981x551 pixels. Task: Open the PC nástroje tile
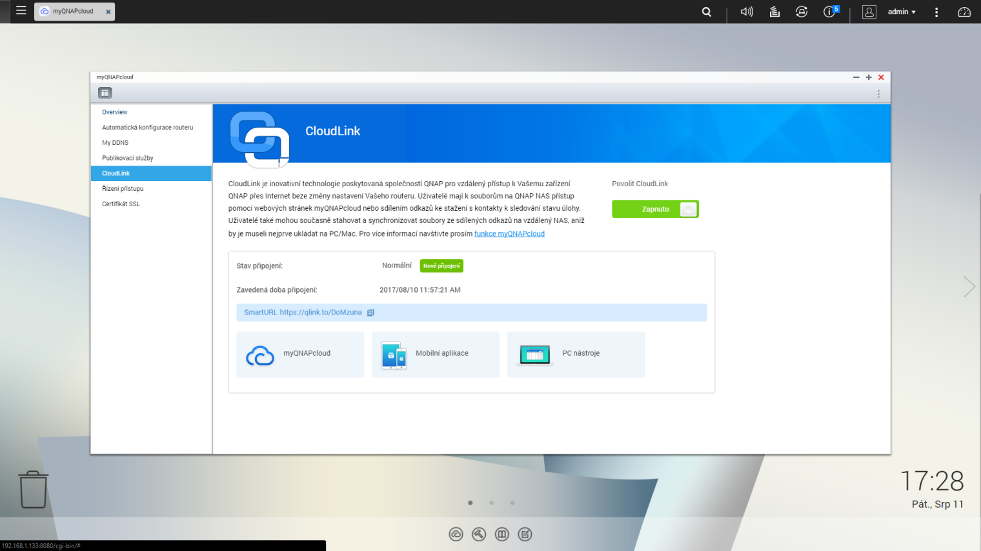576,354
